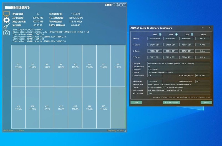The width and height of the screenshot is (222, 146).
Task: Select memtest cell #1 at 119.9%
Action: [x=19, y=66]
